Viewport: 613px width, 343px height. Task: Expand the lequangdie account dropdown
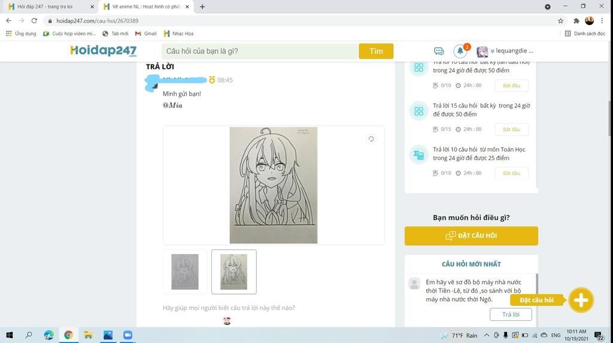click(512, 51)
